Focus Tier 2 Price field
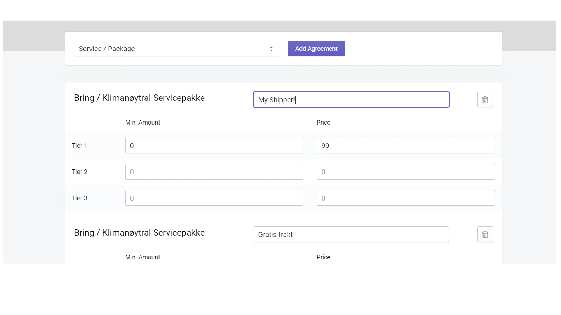The image size is (561, 315). [406, 172]
